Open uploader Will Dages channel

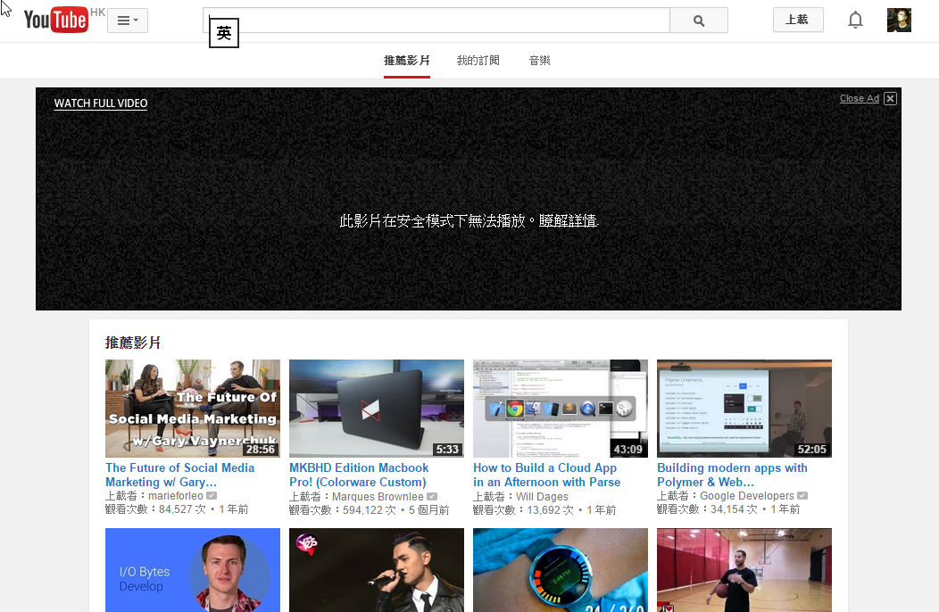click(542, 496)
